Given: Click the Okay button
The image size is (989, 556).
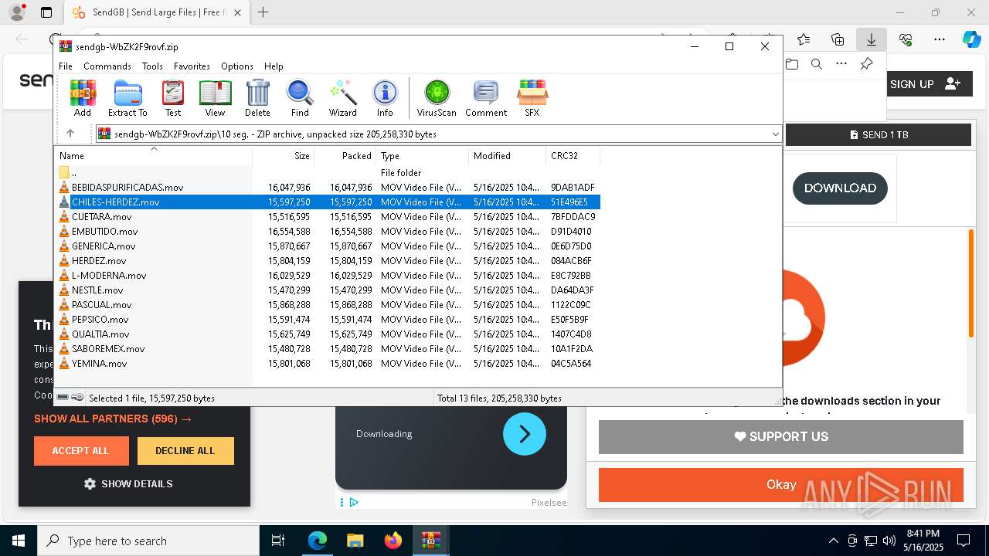Looking at the screenshot, I should [781, 485].
